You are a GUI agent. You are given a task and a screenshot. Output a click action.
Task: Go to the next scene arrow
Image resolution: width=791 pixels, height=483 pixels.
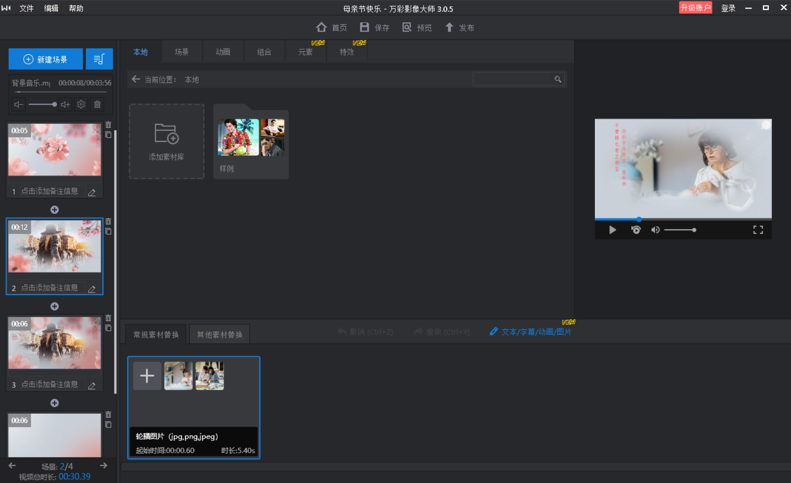click(x=103, y=466)
